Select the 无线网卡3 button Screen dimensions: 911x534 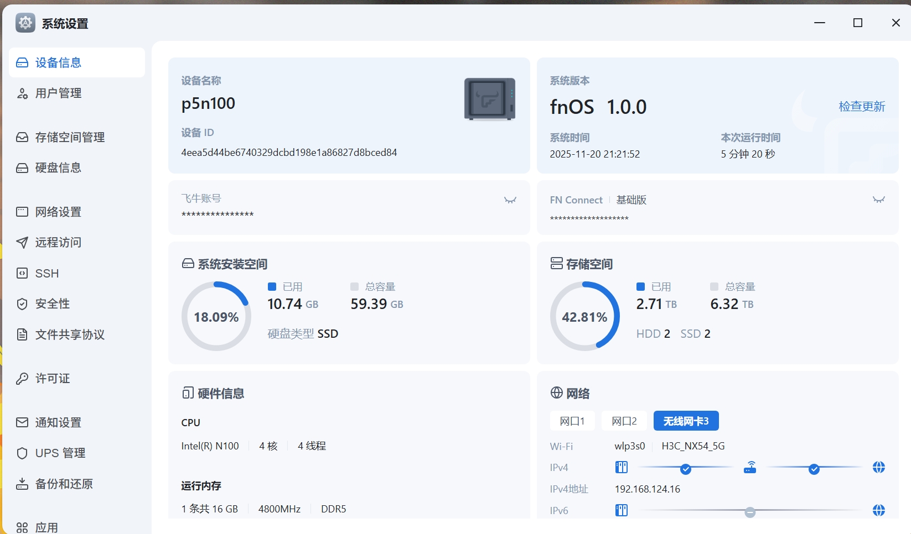point(686,421)
